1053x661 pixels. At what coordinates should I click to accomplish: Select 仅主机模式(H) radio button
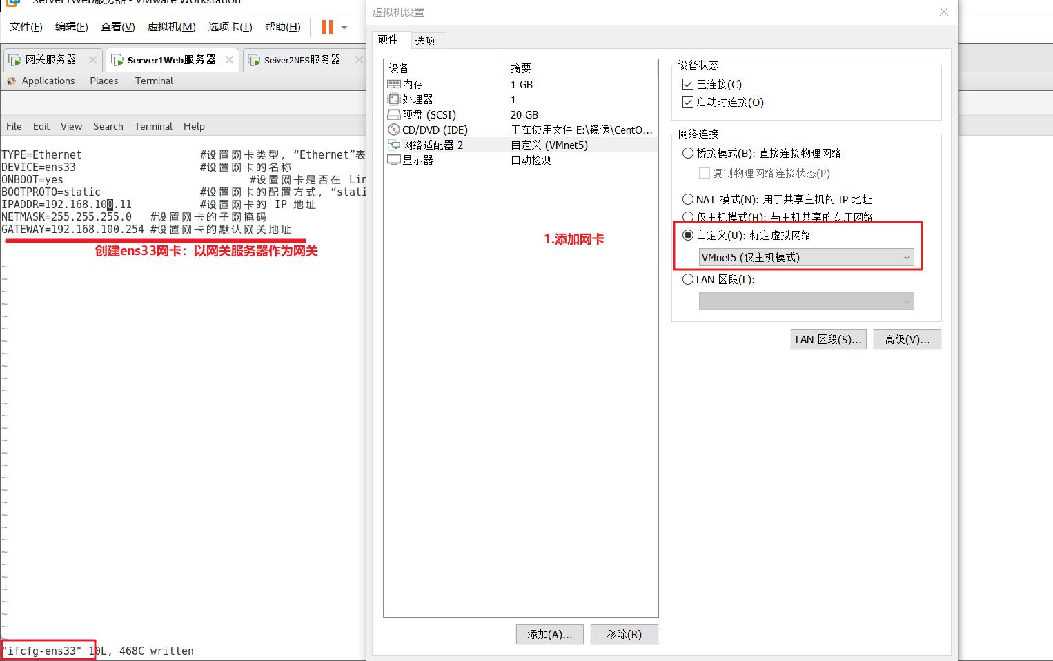[688, 217]
